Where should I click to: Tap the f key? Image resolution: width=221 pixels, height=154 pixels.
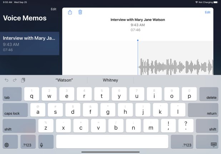tap(90, 110)
